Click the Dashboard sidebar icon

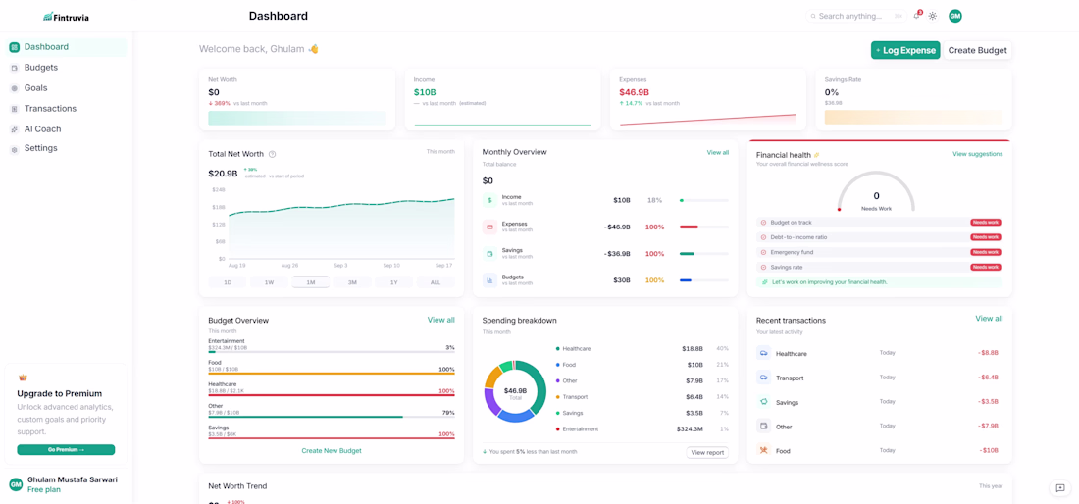(14, 47)
